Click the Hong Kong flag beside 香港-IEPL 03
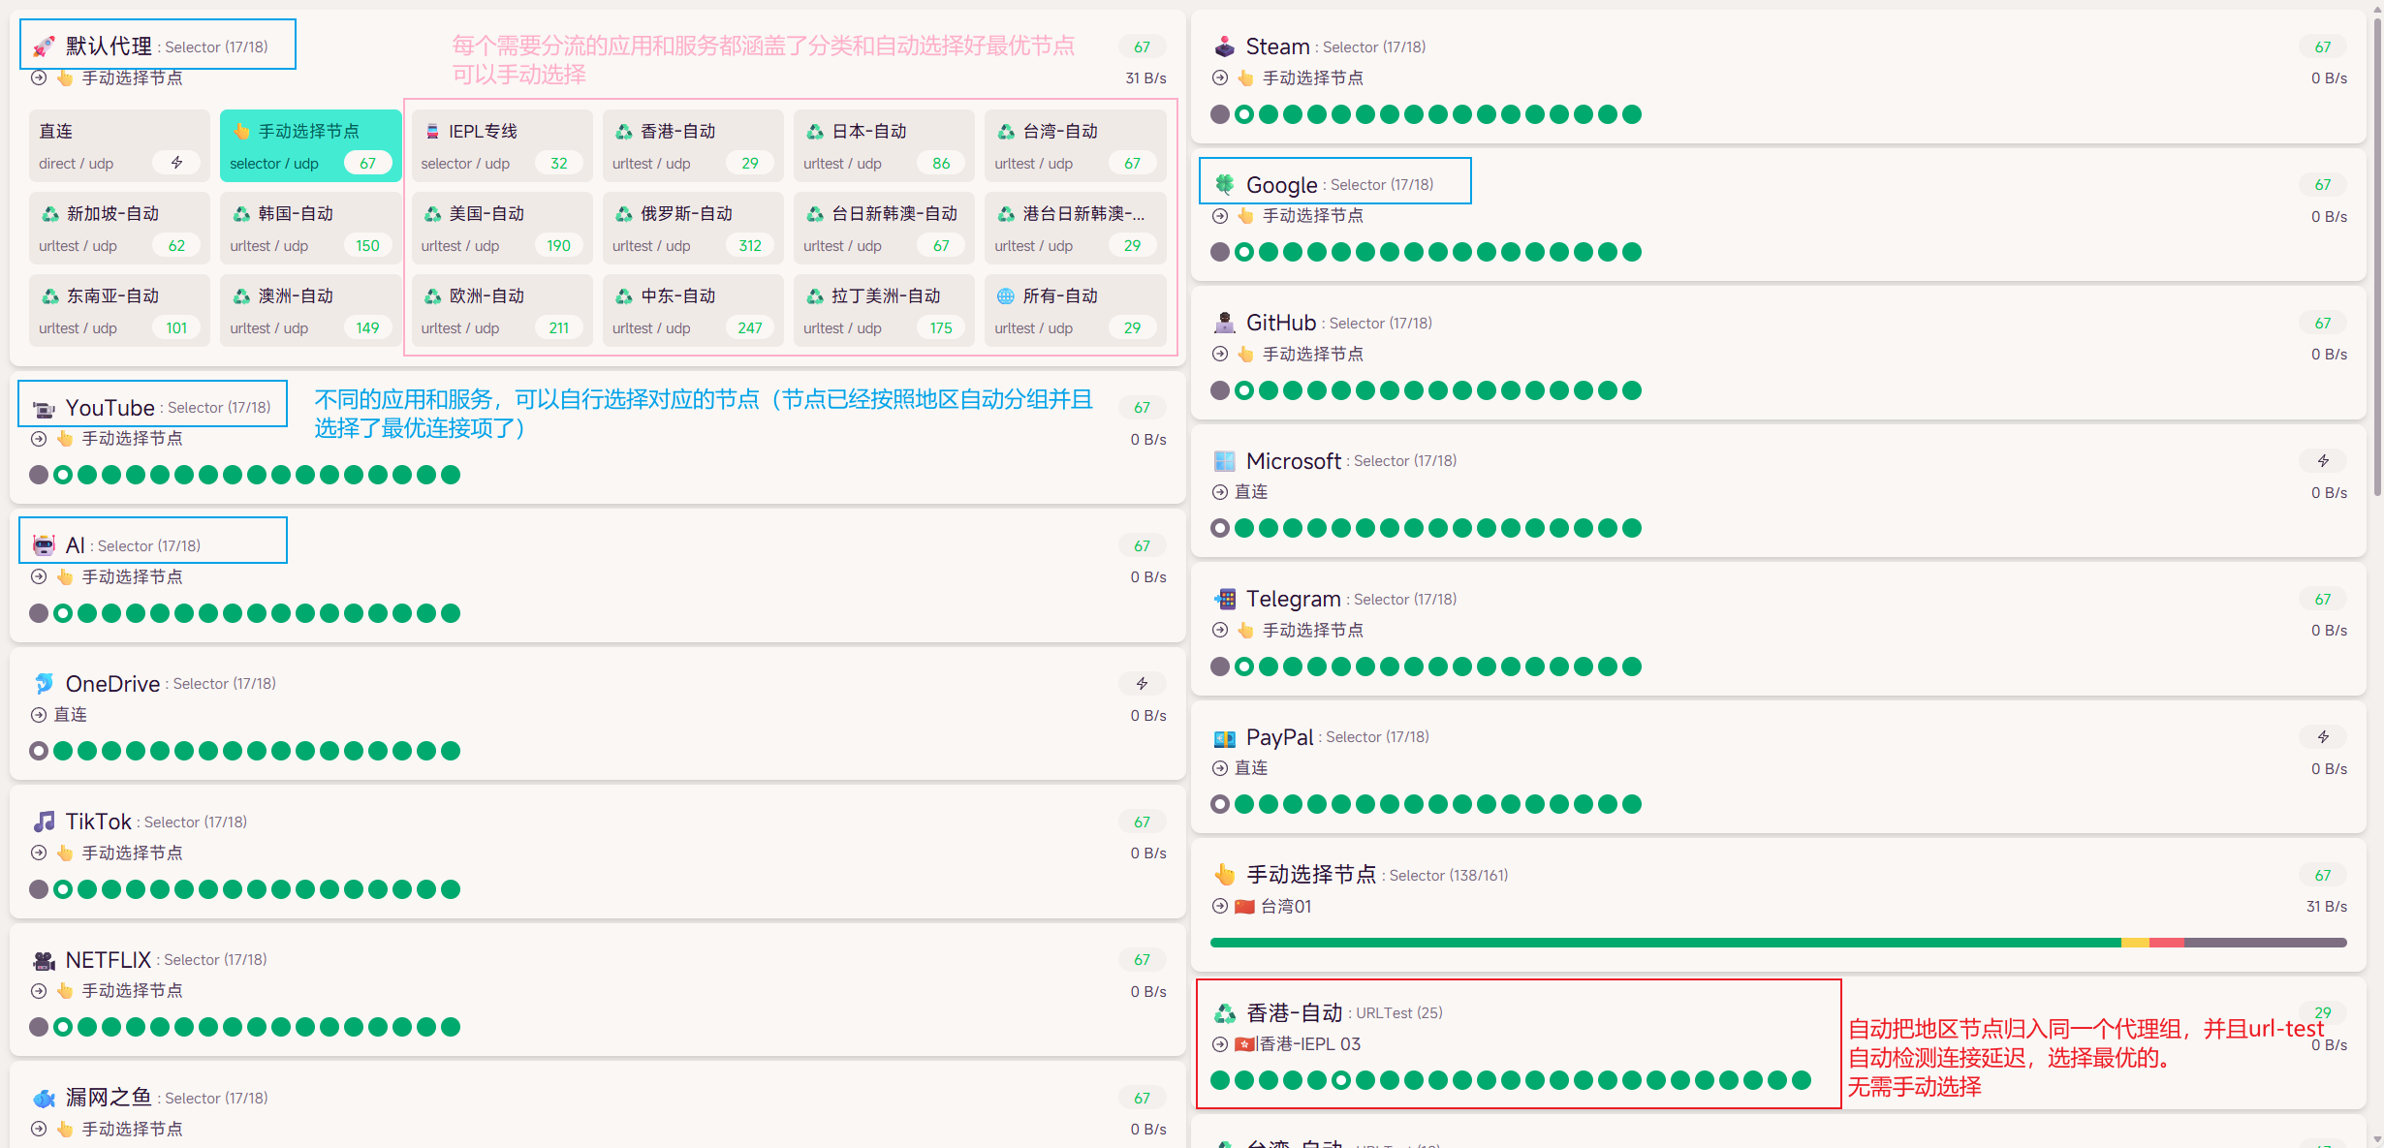The height and width of the screenshot is (1148, 2384). pyautogui.click(x=1244, y=1044)
